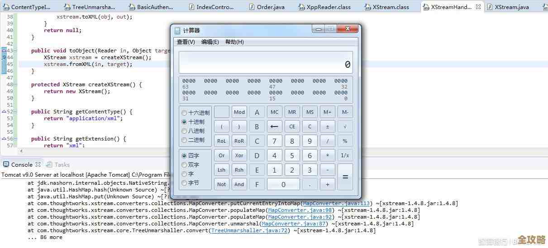Screen dimensions: 548x248
Task: Switch to the Order.java editor tab
Action: click(269, 7)
